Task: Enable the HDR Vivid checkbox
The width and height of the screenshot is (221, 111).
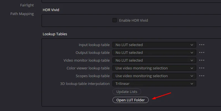Action: click(114, 20)
